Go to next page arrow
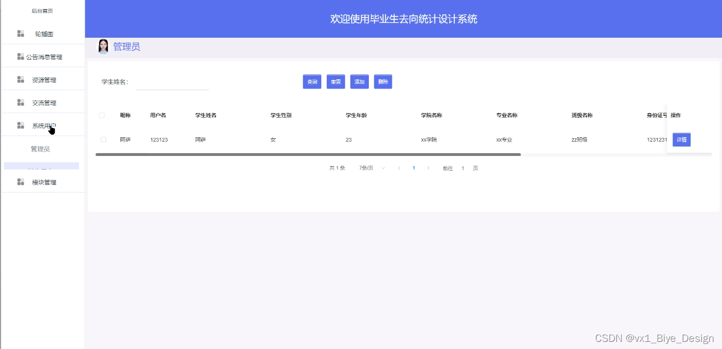 pos(428,168)
